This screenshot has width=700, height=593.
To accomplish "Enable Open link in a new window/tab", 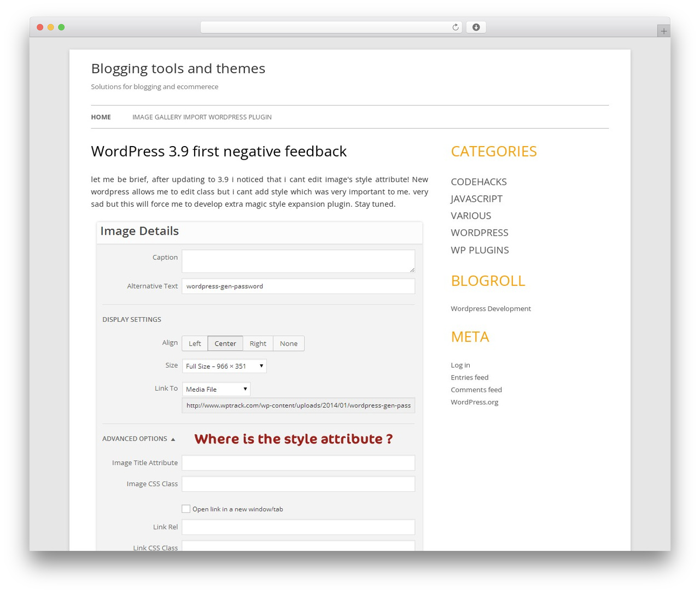I will click(x=186, y=509).
